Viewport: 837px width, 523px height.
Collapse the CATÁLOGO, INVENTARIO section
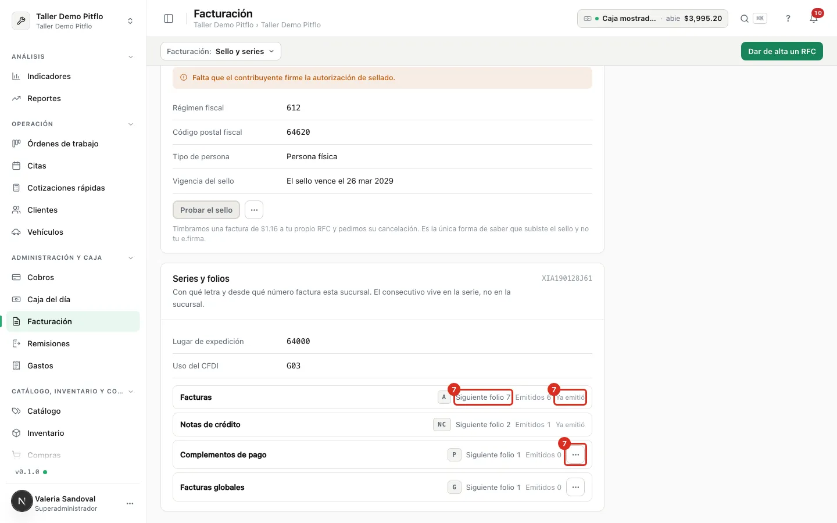[x=131, y=392]
